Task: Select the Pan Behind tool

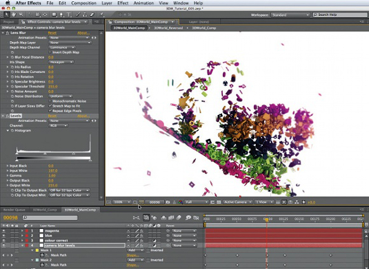Action: pyautogui.click(x=45, y=14)
